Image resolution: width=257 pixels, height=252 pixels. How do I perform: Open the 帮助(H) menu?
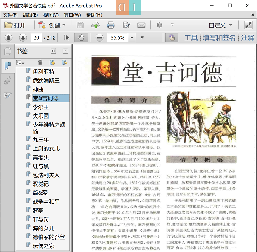(x=94, y=15)
